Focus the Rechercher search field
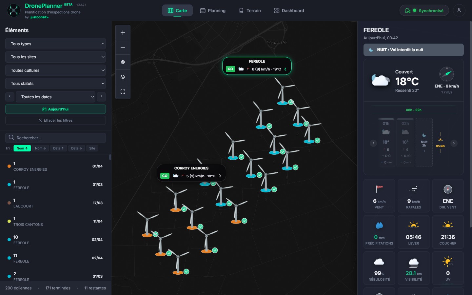The height and width of the screenshot is (295, 472). pyautogui.click(x=55, y=138)
